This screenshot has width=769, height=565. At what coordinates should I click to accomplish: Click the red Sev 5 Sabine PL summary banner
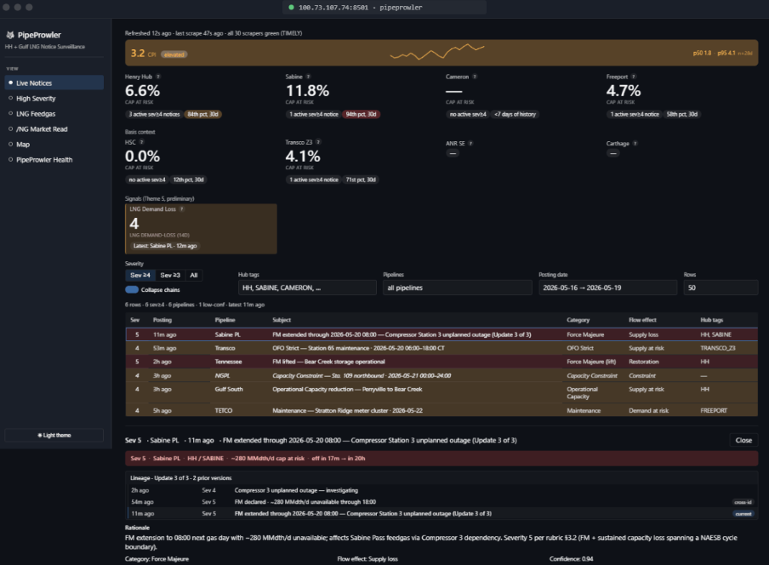point(441,459)
